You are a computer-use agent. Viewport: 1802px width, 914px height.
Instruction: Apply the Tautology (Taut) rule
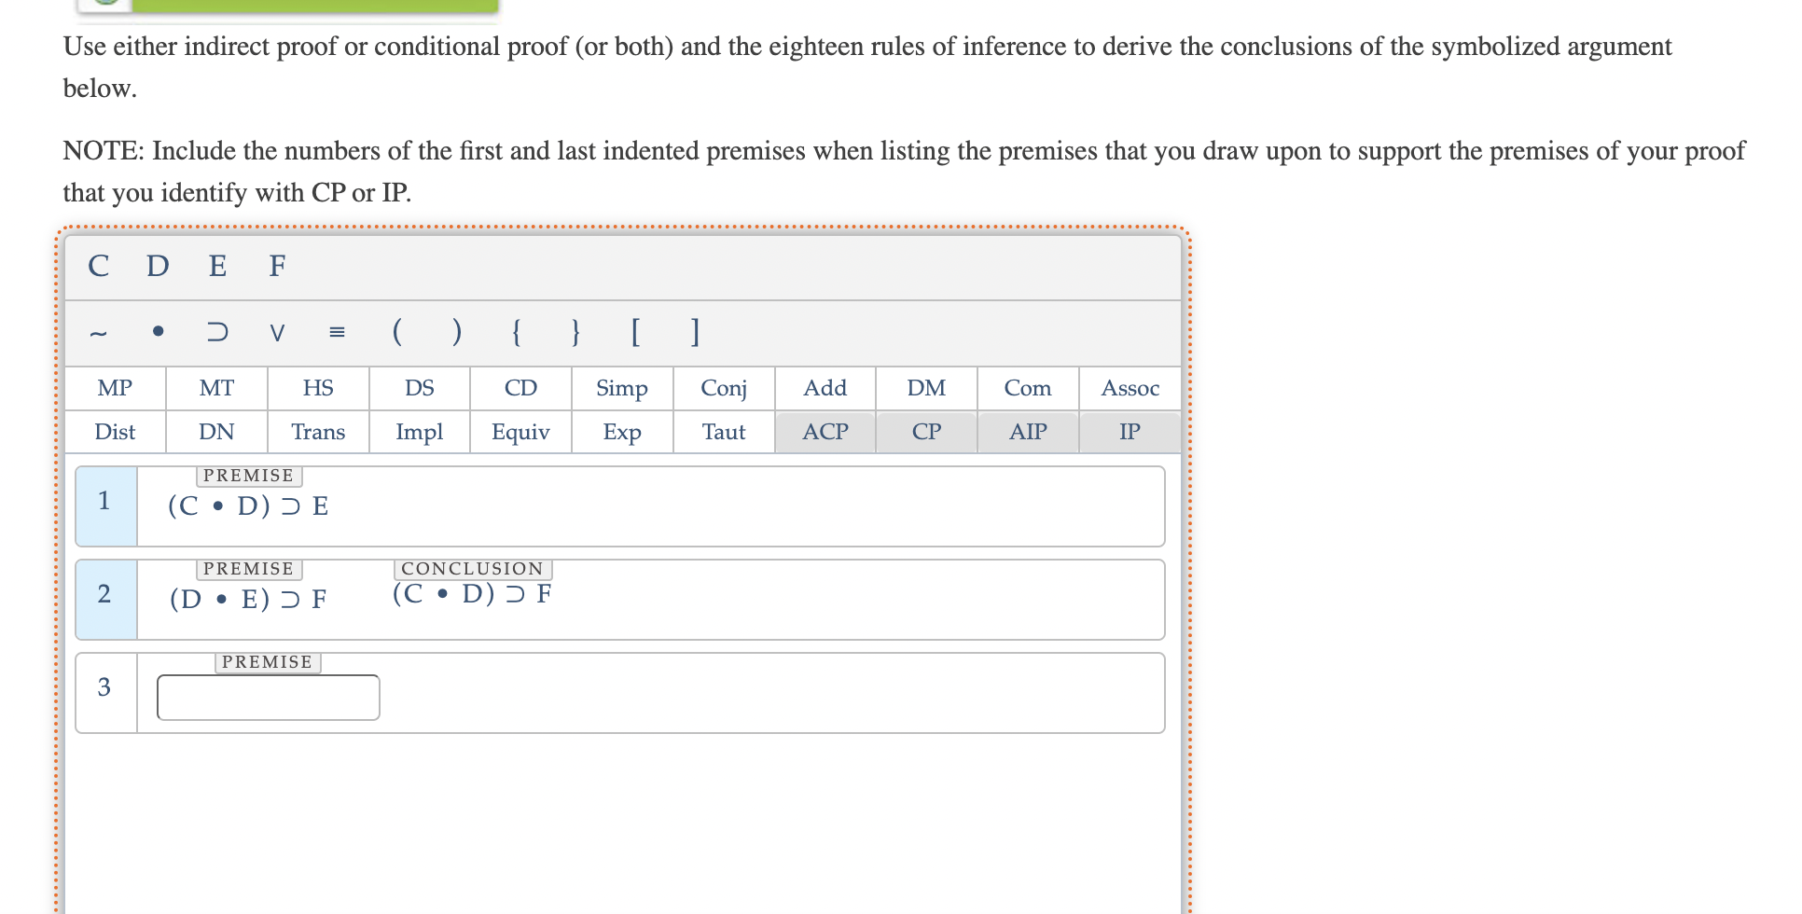coord(723,432)
